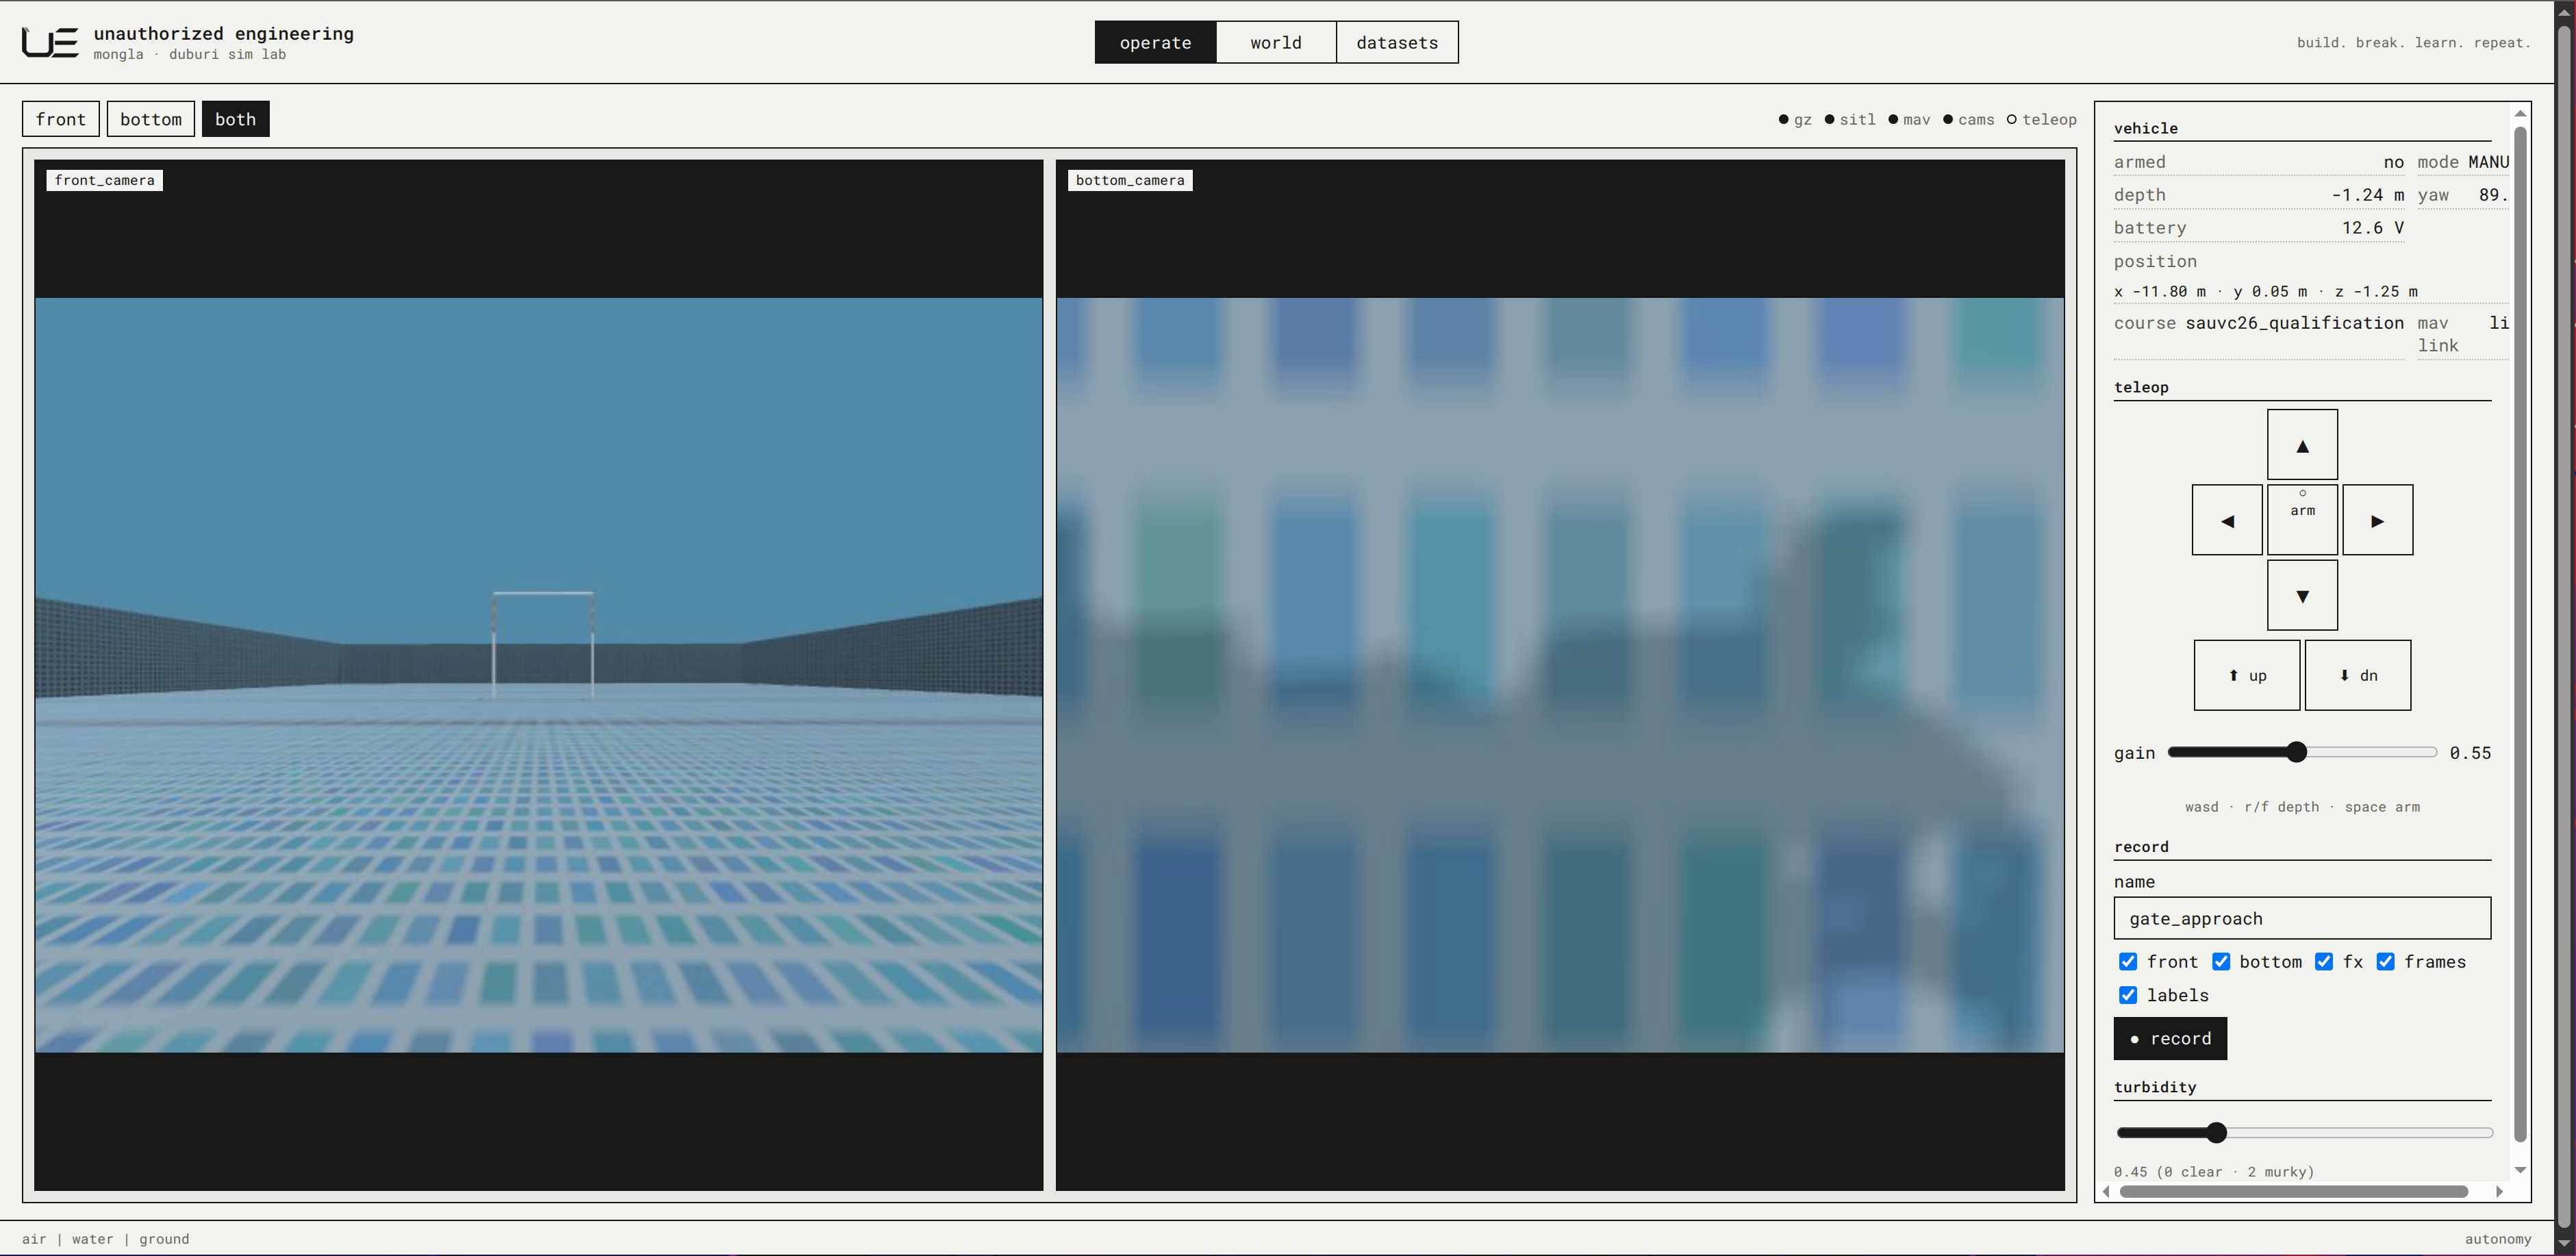
Task: Open the datasets tab
Action: [1397, 42]
